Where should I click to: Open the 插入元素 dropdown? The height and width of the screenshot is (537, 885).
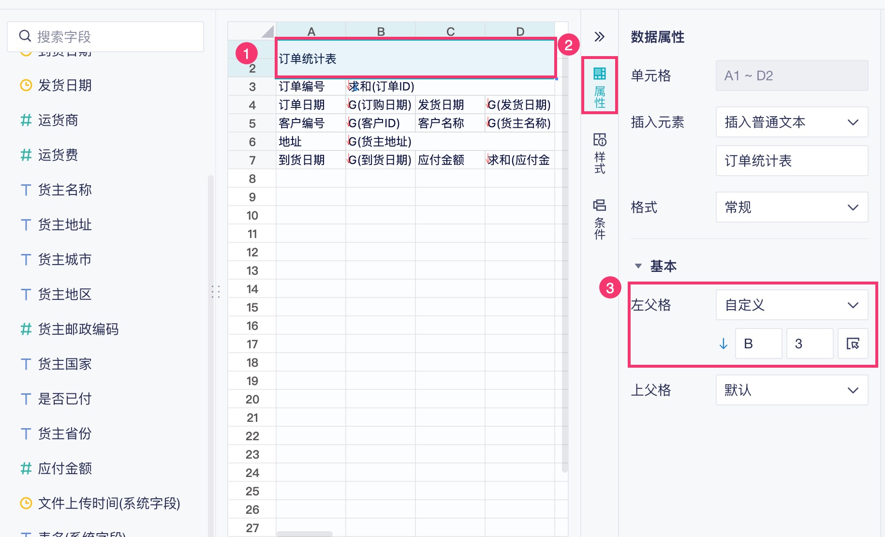click(792, 122)
